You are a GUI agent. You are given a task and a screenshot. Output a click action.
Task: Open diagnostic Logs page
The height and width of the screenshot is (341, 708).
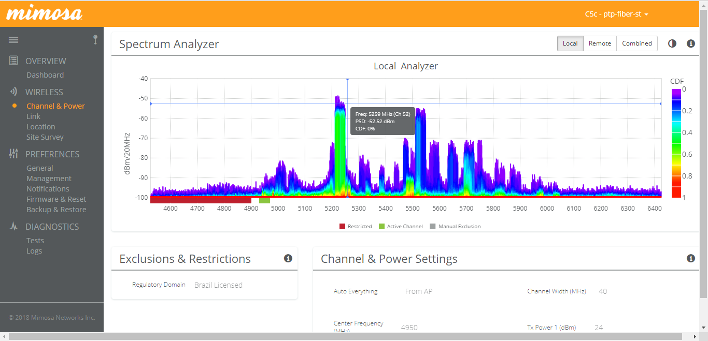coord(34,251)
